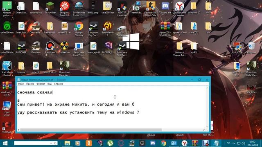Expand the taskbar address field dropdown arrow
The height and width of the screenshot is (147, 262).
point(51,143)
